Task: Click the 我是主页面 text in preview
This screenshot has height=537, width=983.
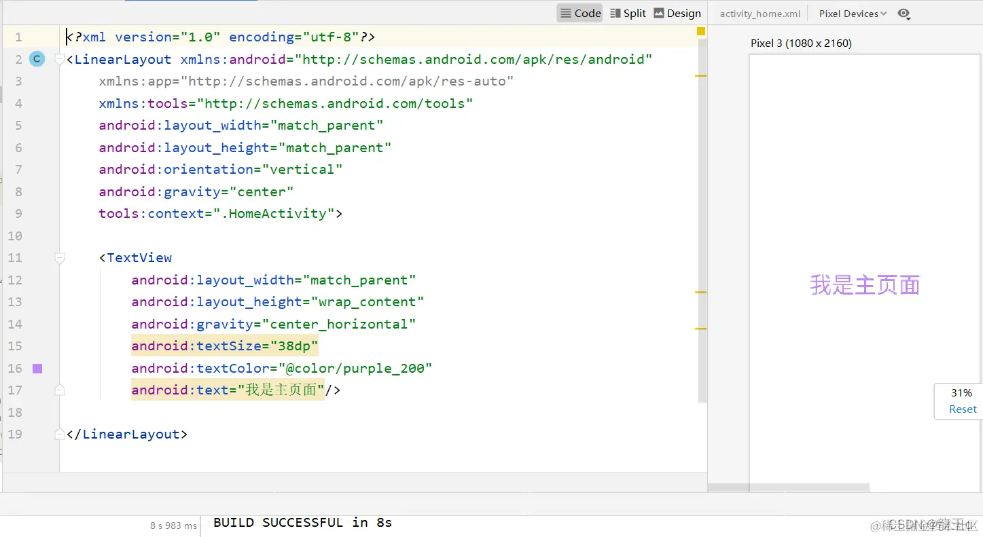Action: pyautogui.click(x=865, y=285)
